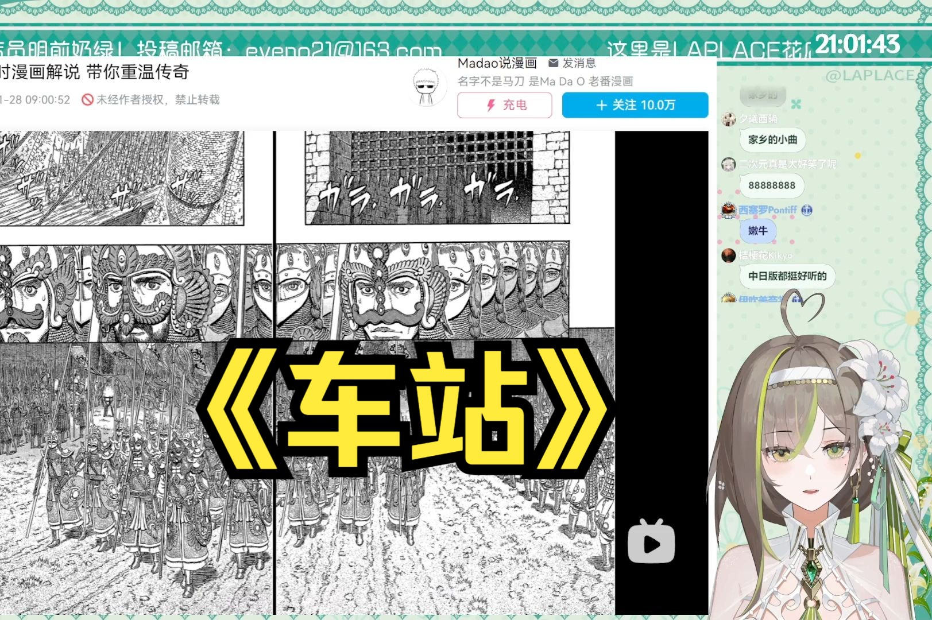This screenshot has height=620, width=932.
Task: Follow the uploader with 关注 10.0万
Action: [x=635, y=105]
